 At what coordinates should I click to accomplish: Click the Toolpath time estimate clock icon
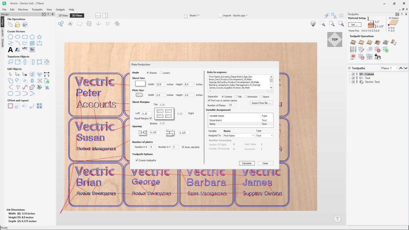[361, 57]
